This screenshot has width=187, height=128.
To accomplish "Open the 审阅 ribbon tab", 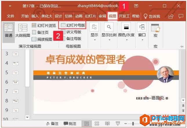I will pos(102,16).
